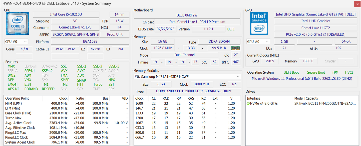Click the BIOS version 1.19.1
Viewport: 361px width, 146px height.
coord(208,29)
